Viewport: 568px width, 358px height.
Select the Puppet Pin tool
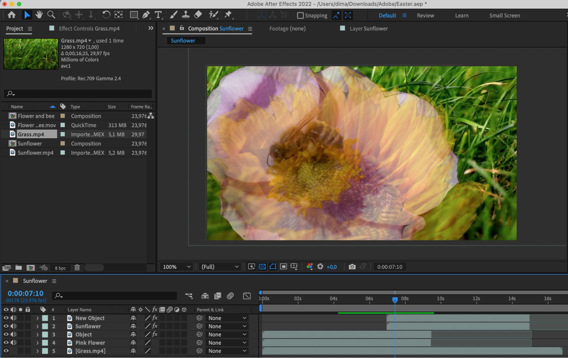[228, 15]
